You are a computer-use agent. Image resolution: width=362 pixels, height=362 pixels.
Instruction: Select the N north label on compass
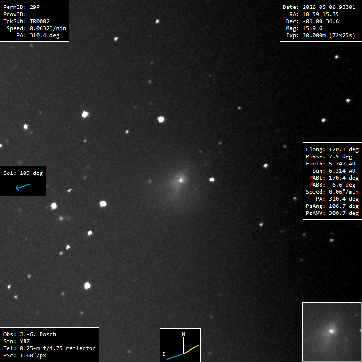coord(183,334)
